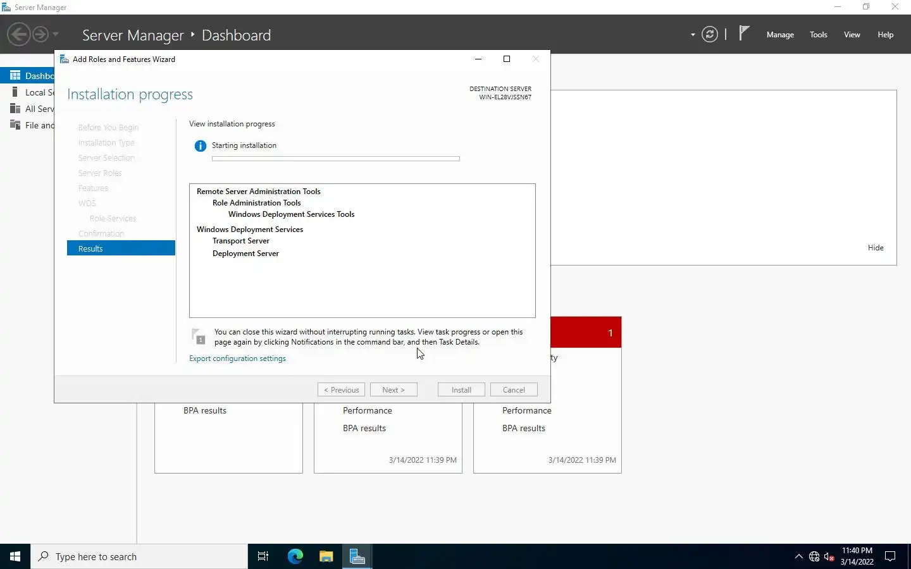Click Remote Server Administration Tools entry
911x569 pixels.
258,192
